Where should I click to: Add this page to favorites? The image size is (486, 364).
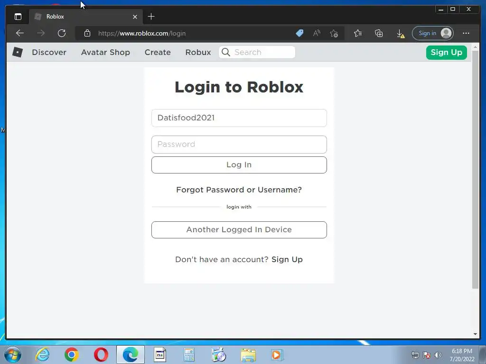[334, 33]
